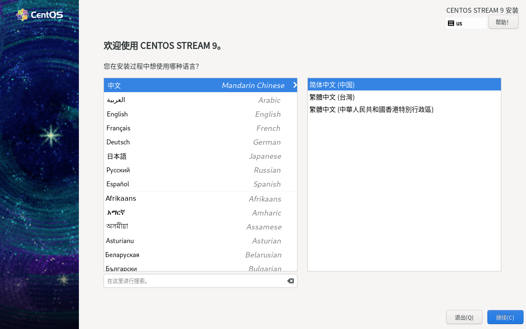
Task: Pick Español Spanish from the list
Action: [x=201, y=184]
